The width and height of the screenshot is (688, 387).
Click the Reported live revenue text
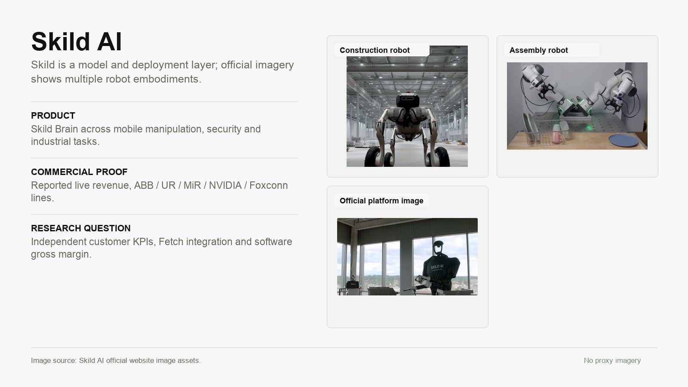coord(160,191)
